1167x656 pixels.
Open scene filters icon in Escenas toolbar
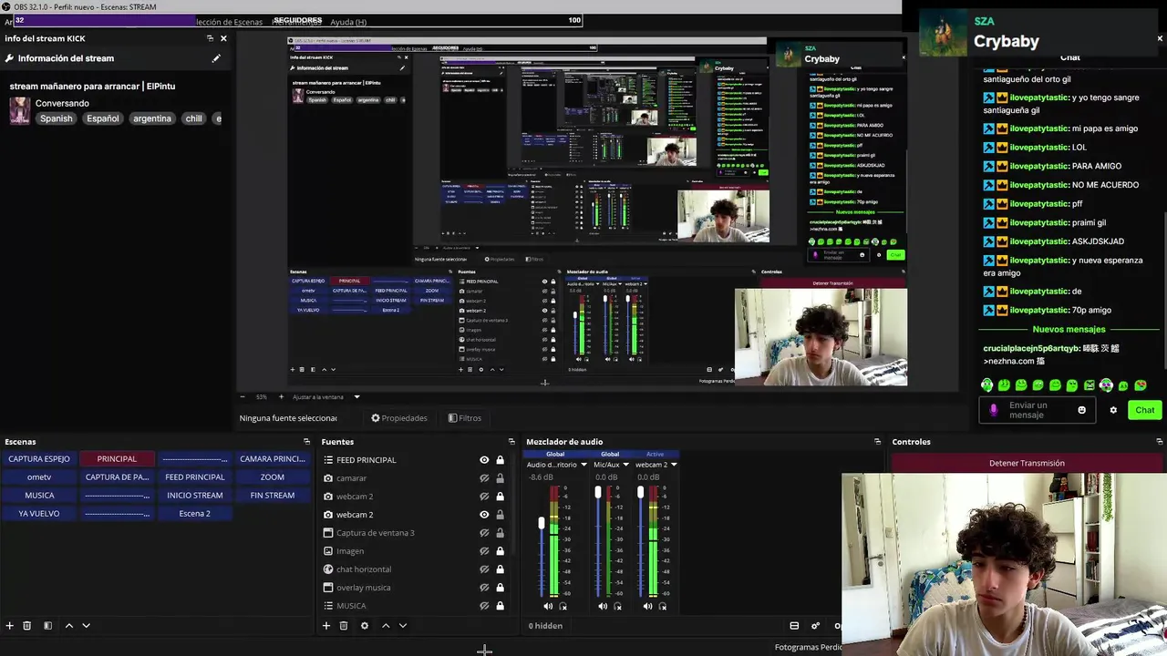pos(48,626)
